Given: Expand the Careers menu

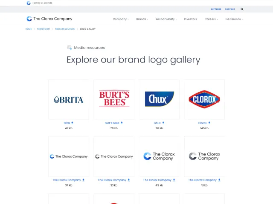Looking at the screenshot, I should point(211,19).
